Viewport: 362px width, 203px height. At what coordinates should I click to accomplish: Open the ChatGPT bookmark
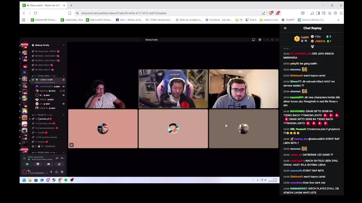pyautogui.click(x=288, y=20)
